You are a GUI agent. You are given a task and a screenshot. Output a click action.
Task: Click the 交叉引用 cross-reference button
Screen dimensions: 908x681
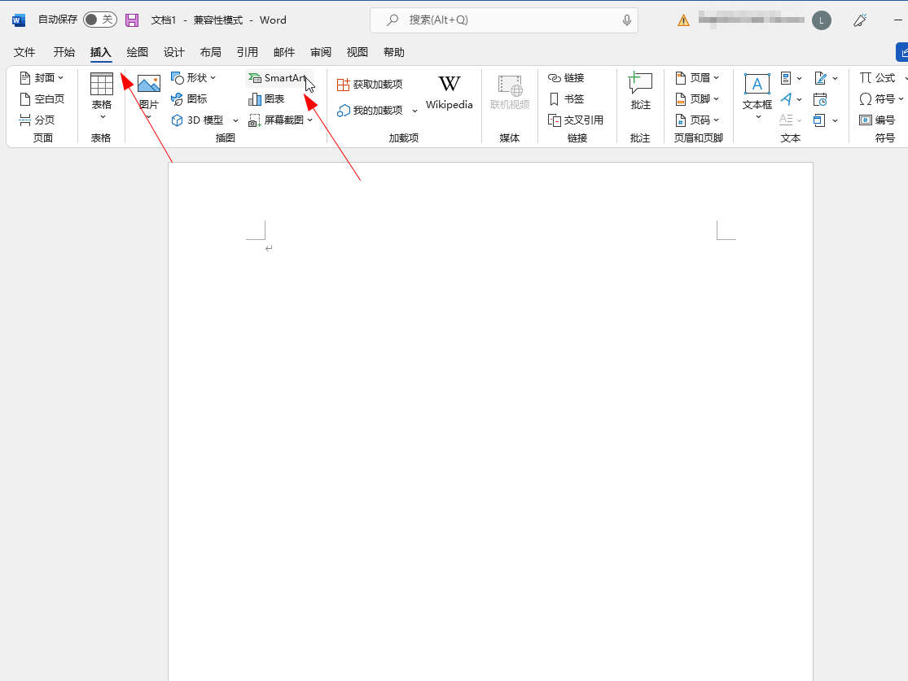tap(576, 120)
